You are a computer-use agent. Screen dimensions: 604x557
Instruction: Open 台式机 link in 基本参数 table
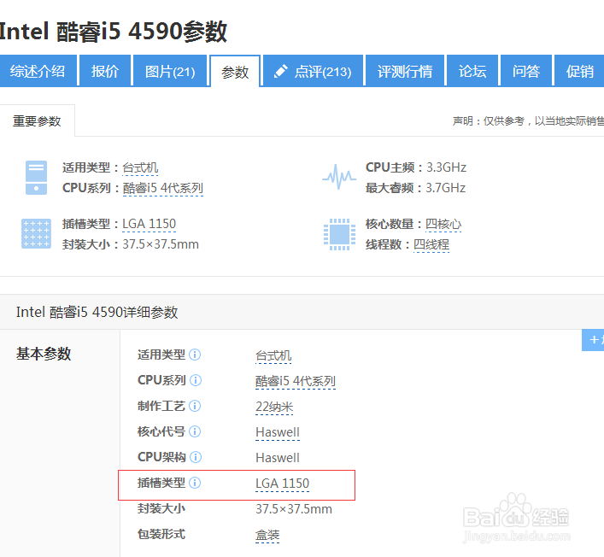pos(273,355)
